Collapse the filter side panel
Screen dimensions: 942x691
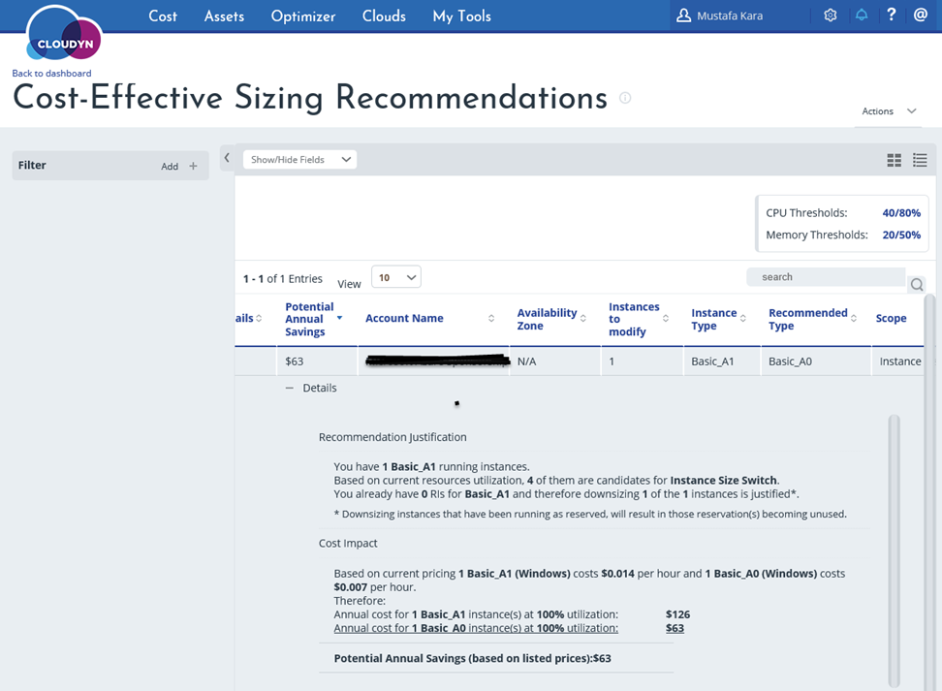tap(227, 158)
